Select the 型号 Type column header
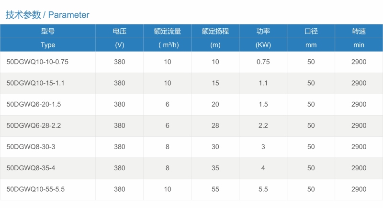 point(48,38)
